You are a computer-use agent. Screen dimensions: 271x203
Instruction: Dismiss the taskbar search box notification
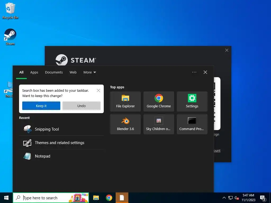tap(98, 90)
